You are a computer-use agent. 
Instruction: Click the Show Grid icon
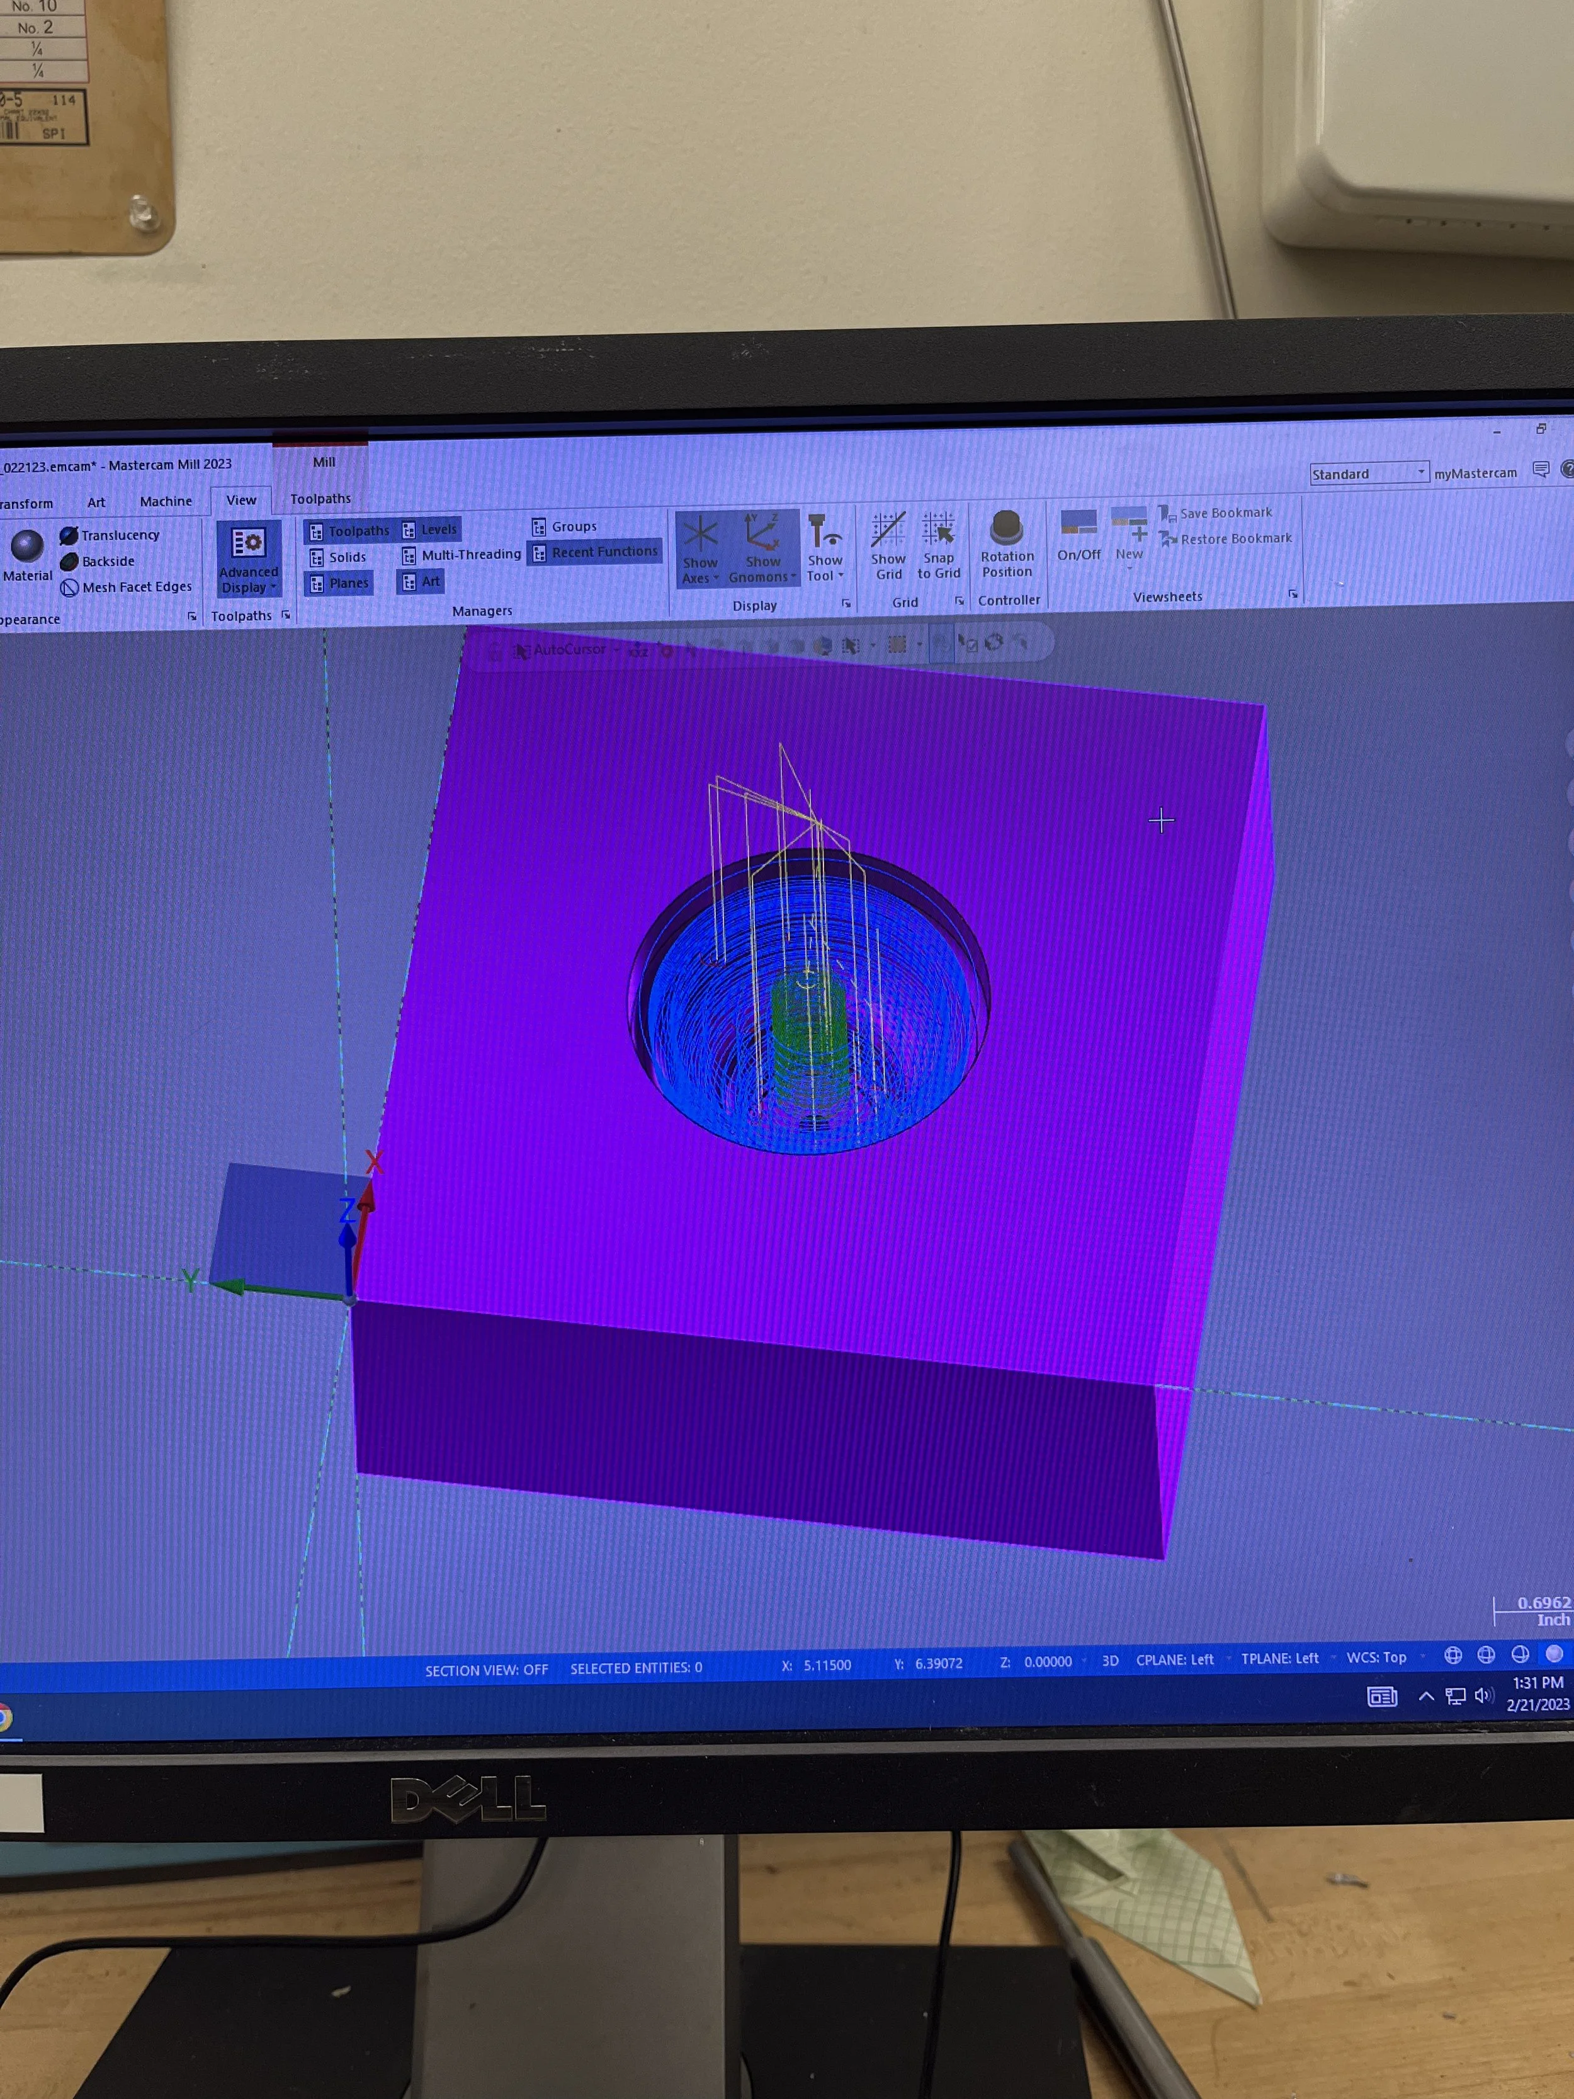[888, 530]
